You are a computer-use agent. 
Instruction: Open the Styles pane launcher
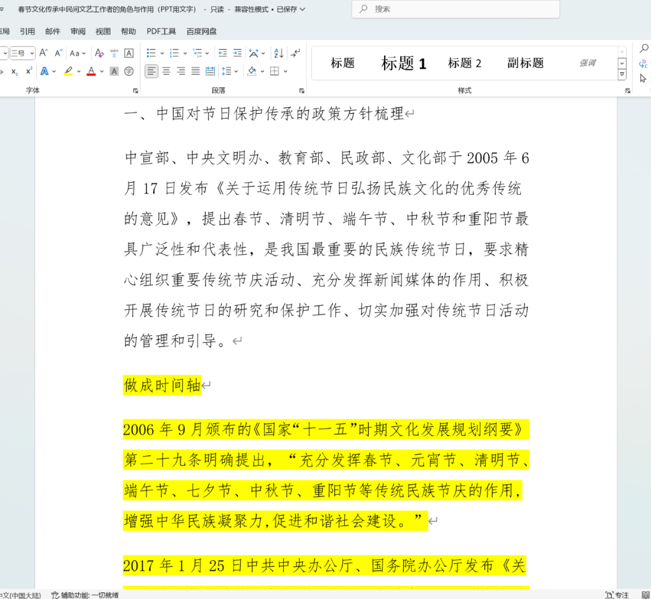tap(627, 90)
